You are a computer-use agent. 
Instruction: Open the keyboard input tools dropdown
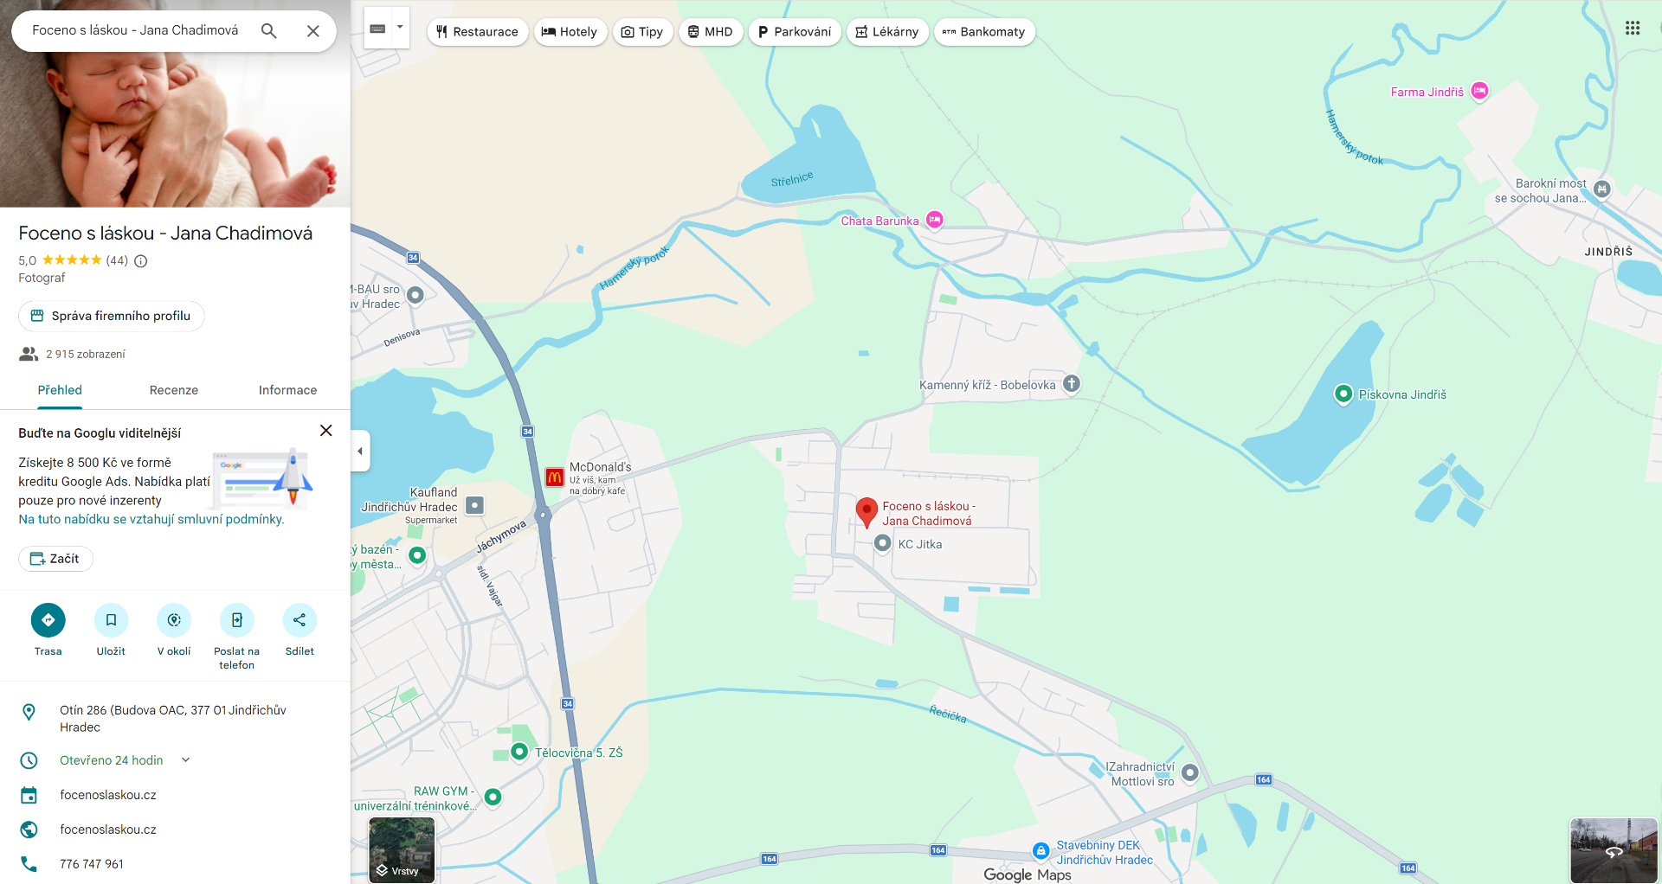pos(400,28)
